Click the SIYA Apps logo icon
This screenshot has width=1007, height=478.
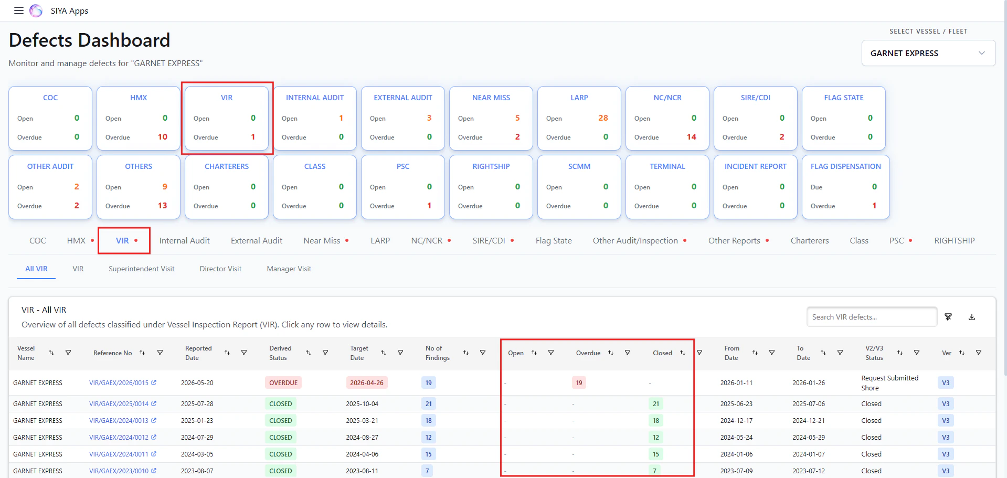click(x=36, y=10)
